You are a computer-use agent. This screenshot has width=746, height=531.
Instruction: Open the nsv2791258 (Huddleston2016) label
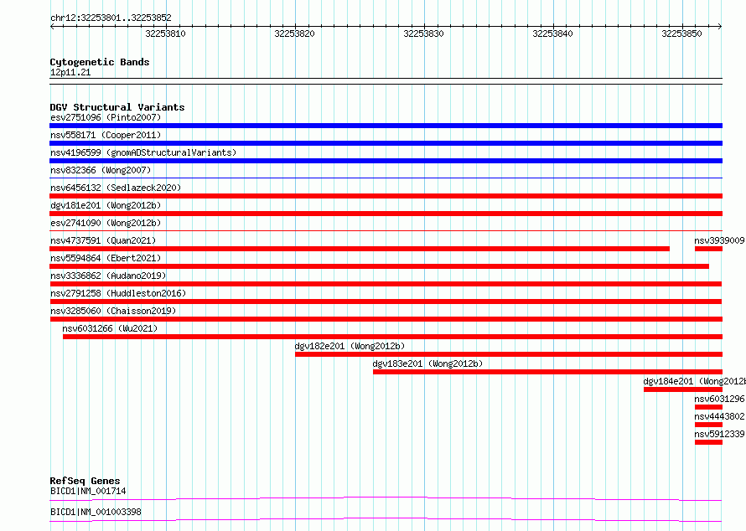[118, 293]
